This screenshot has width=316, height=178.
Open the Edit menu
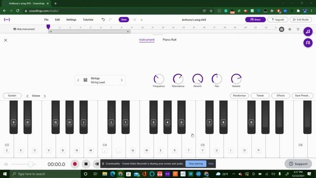[57, 20]
